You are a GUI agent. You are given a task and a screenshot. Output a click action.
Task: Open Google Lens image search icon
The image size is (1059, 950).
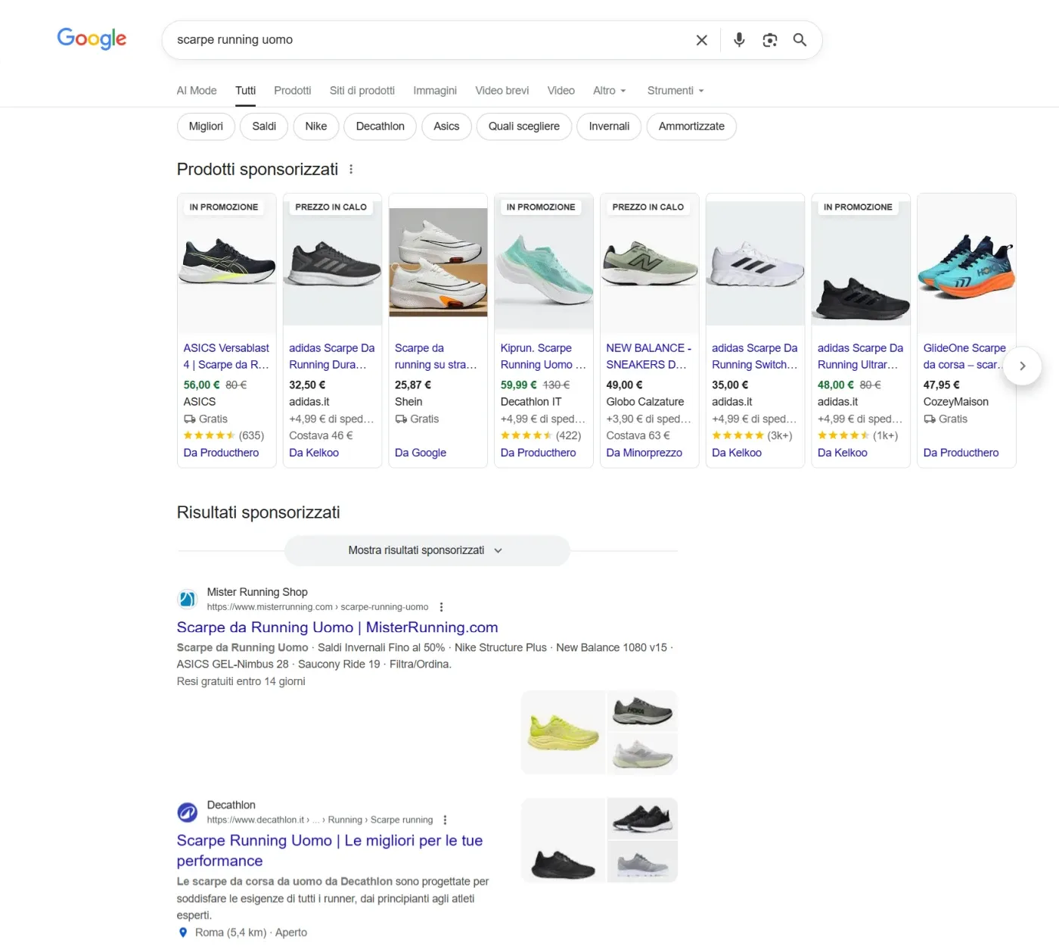(769, 40)
